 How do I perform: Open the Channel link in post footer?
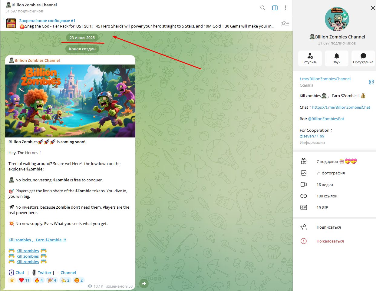(68, 273)
